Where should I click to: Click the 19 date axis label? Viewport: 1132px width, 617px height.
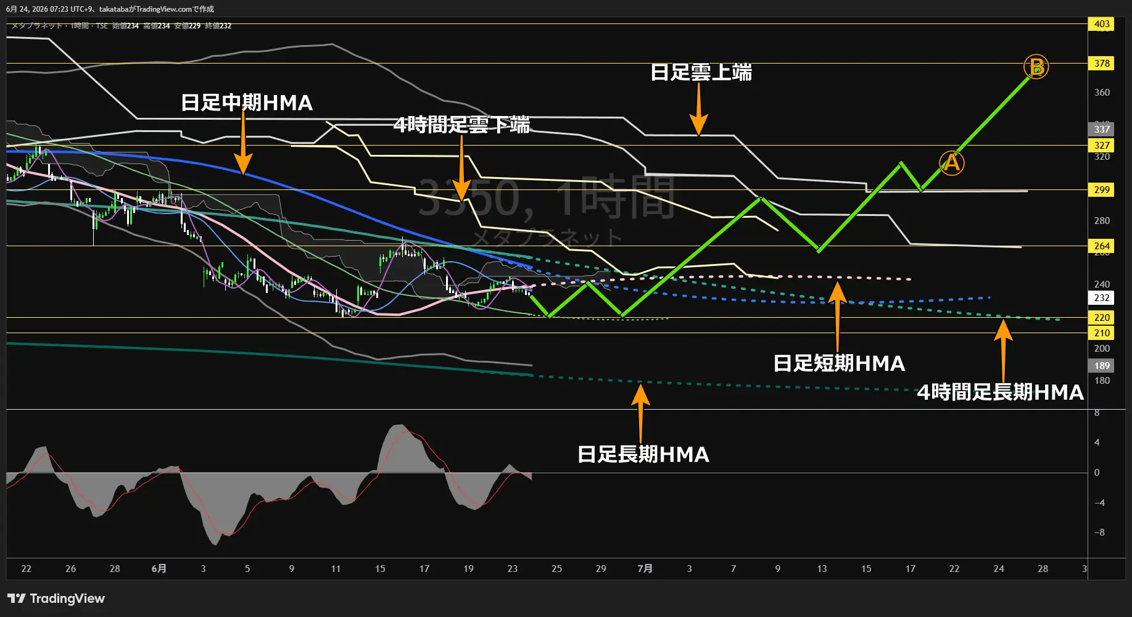[468, 568]
